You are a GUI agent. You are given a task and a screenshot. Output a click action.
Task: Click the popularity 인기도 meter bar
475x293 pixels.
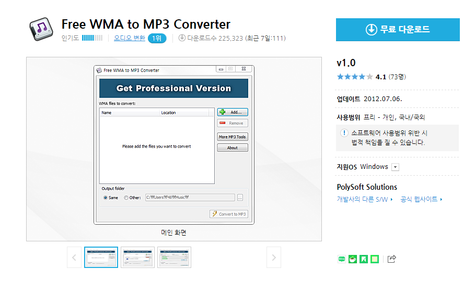92,38
